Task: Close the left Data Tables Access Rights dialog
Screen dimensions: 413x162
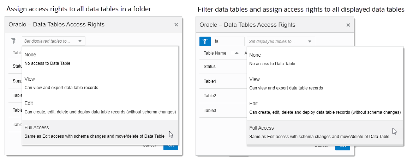Action: [176, 25]
